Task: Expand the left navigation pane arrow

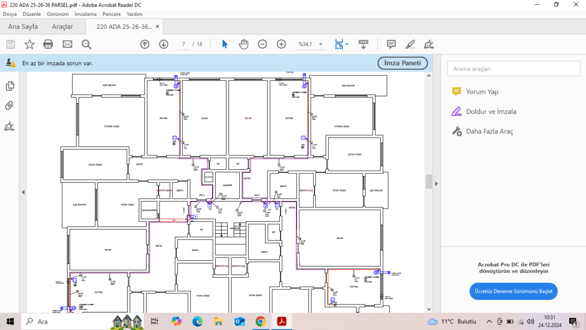Action: tap(23, 192)
